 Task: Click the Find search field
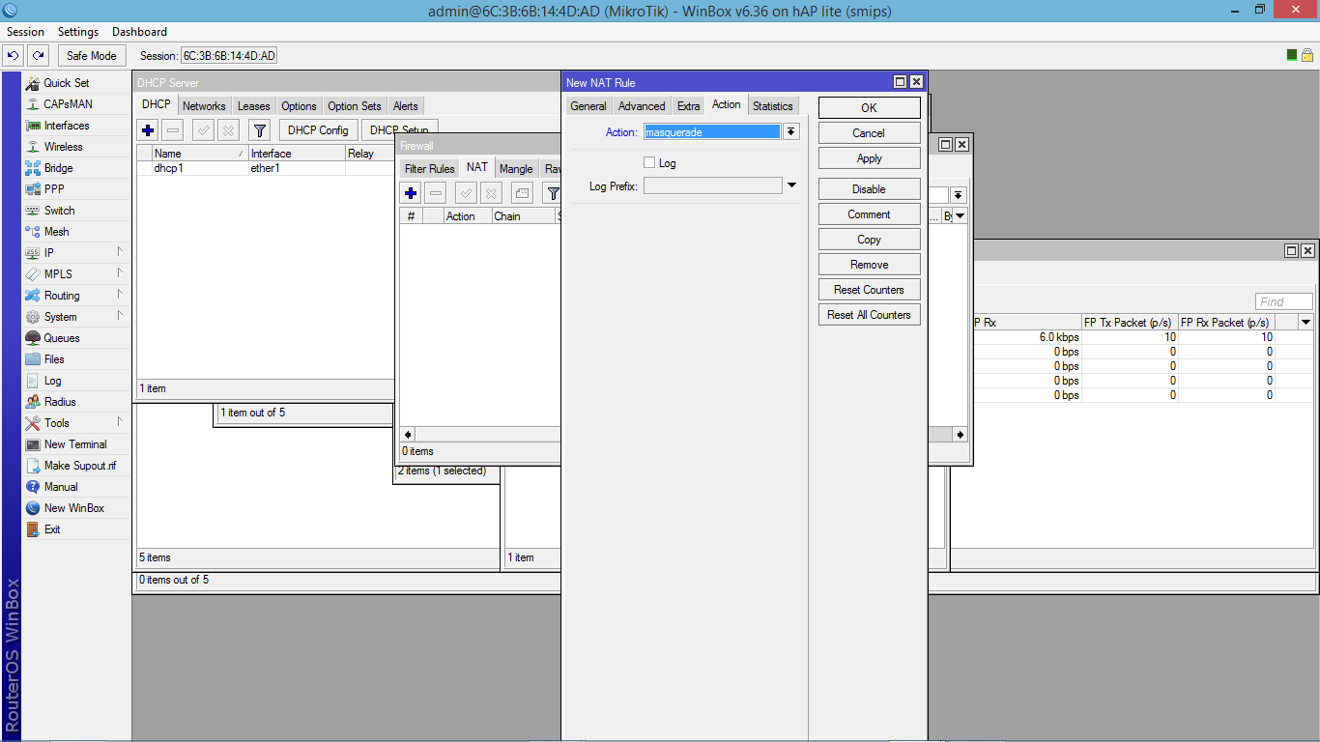click(1284, 301)
